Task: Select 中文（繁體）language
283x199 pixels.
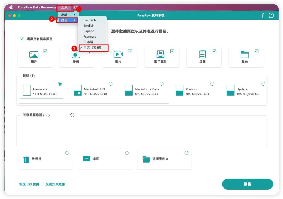Action: point(92,47)
